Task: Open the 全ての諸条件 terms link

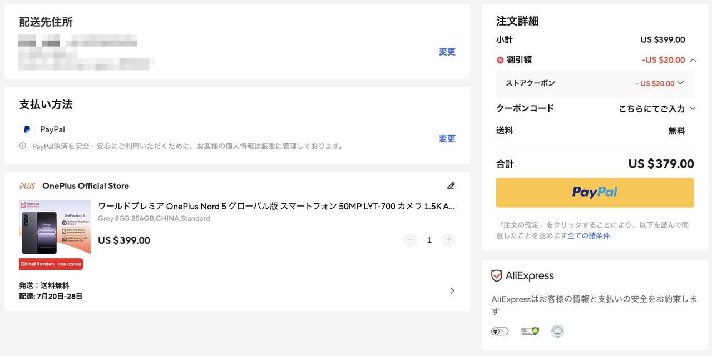Action: coord(589,235)
